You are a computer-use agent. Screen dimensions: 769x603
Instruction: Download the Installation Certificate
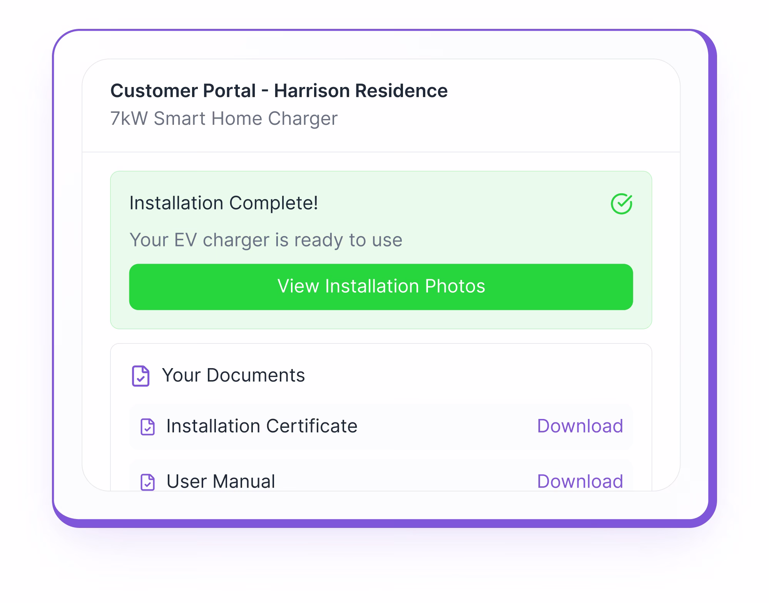581,426
